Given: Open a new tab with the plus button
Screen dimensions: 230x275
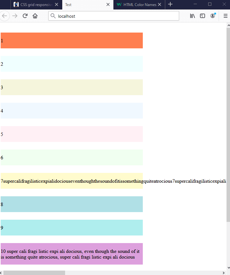Looking at the screenshot, I should point(170,4).
